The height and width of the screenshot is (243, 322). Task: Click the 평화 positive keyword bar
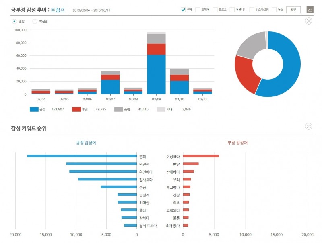[x=82, y=156]
